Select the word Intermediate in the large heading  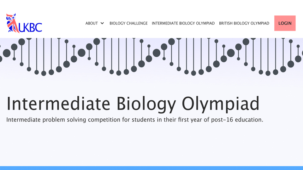click(x=58, y=104)
